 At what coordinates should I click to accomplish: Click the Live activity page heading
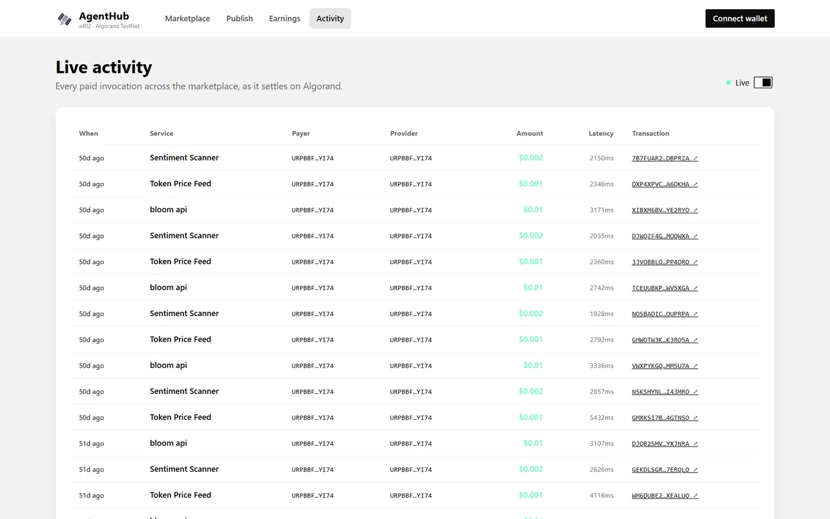(x=104, y=67)
